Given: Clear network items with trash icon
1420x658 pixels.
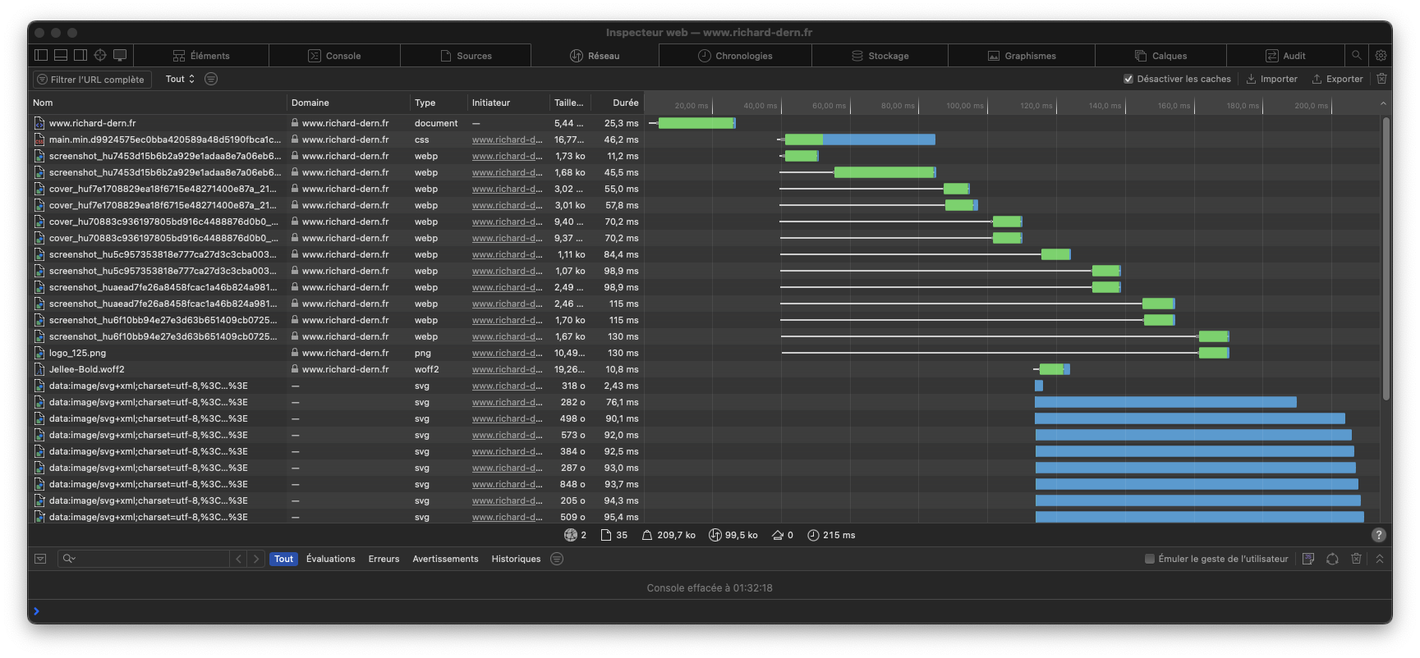Looking at the screenshot, I should (x=1381, y=79).
